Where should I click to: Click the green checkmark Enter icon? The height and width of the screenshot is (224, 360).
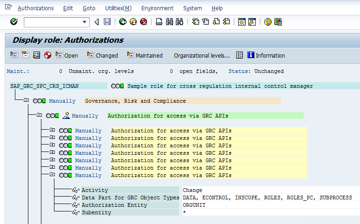(x=14, y=22)
